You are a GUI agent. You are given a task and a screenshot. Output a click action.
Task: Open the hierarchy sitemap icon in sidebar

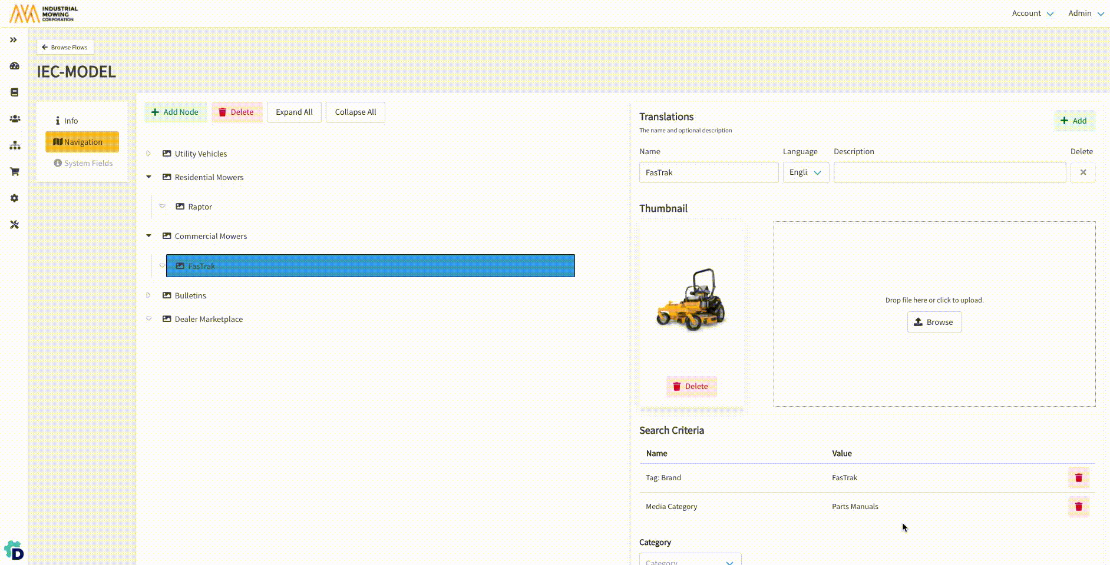15,145
